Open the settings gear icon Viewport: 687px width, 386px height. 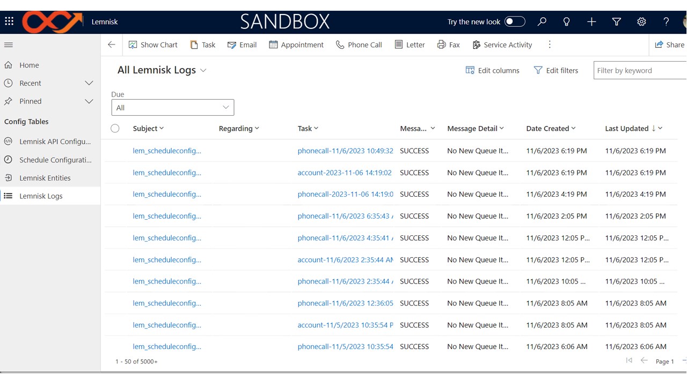point(641,21)
